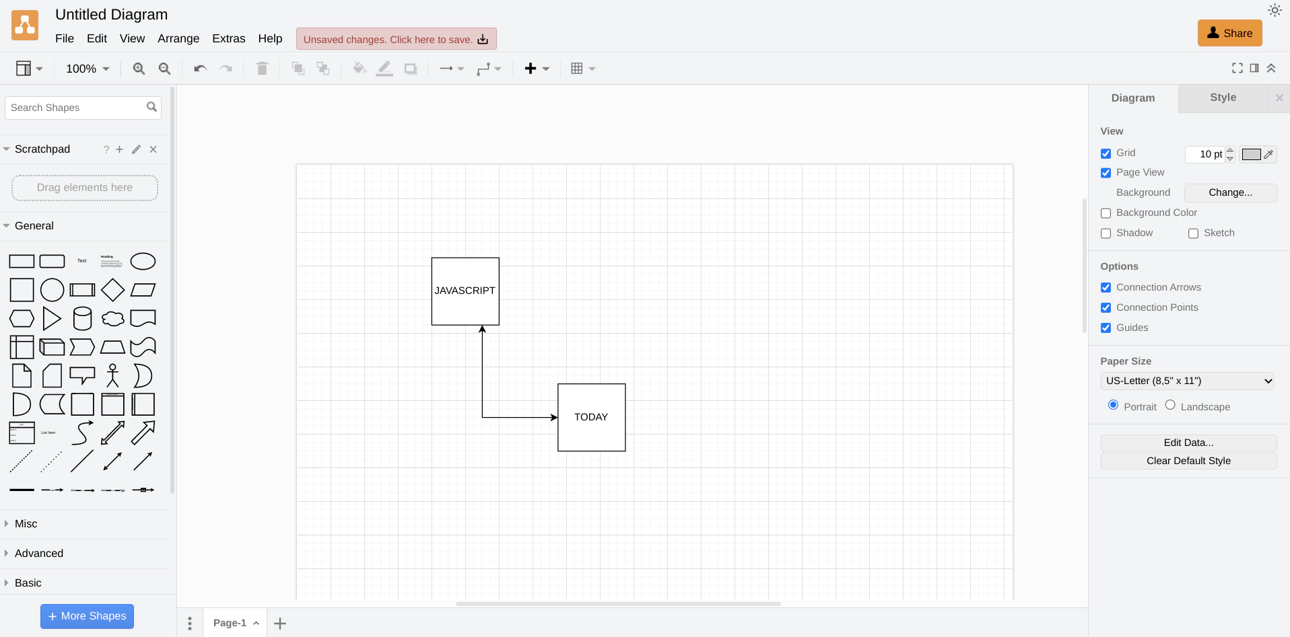Screen dimensions: 1290x637
Task: Switch appearance with the sun icon
Action: [x=1275, y=11]
